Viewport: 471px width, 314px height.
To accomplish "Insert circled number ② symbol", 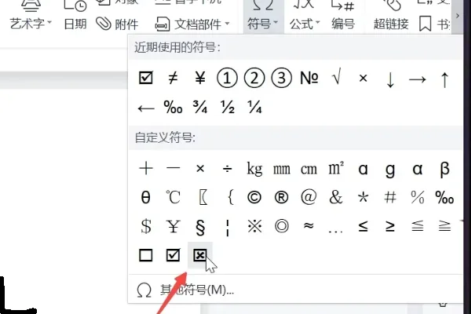I will coord(254,78).
